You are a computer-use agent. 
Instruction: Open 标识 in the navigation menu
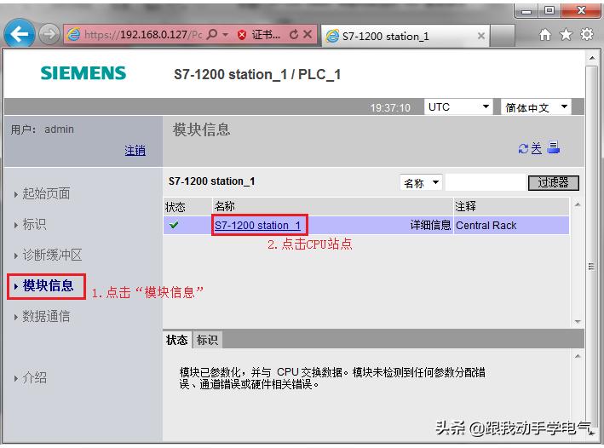34,224
